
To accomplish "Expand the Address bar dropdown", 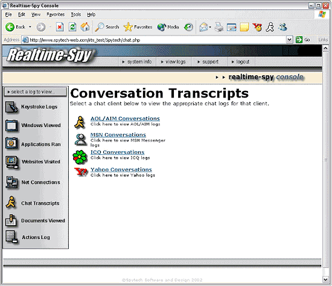I will tap(289, 40).
